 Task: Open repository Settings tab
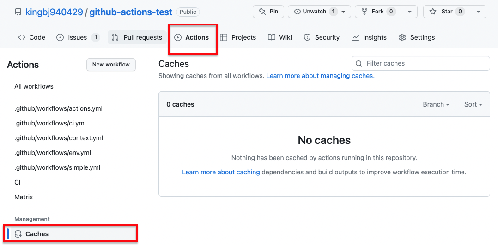[x=417, y=37]
